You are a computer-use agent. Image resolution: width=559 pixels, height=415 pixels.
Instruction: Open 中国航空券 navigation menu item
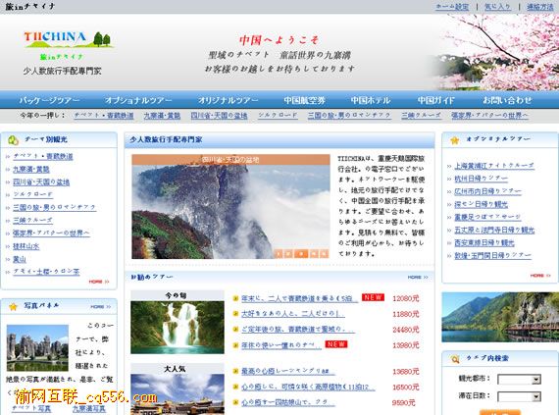point(304,100)
